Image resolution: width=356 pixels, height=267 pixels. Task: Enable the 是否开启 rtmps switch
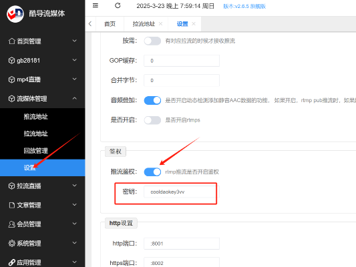point(152,120)
